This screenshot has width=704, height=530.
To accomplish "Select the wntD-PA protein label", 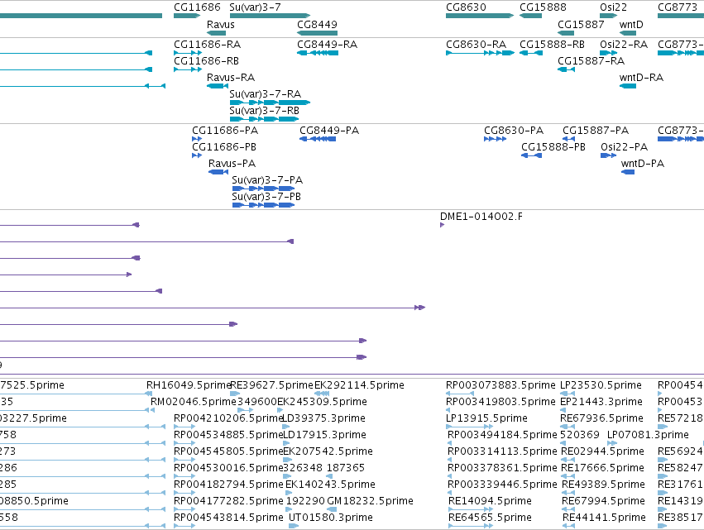I will pyautogui.click(x=643, y=164).
